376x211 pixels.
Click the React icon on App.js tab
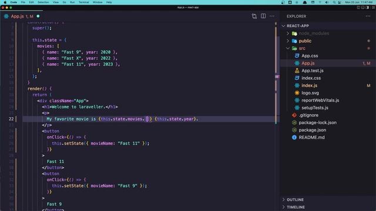click(x=6, y=16)
